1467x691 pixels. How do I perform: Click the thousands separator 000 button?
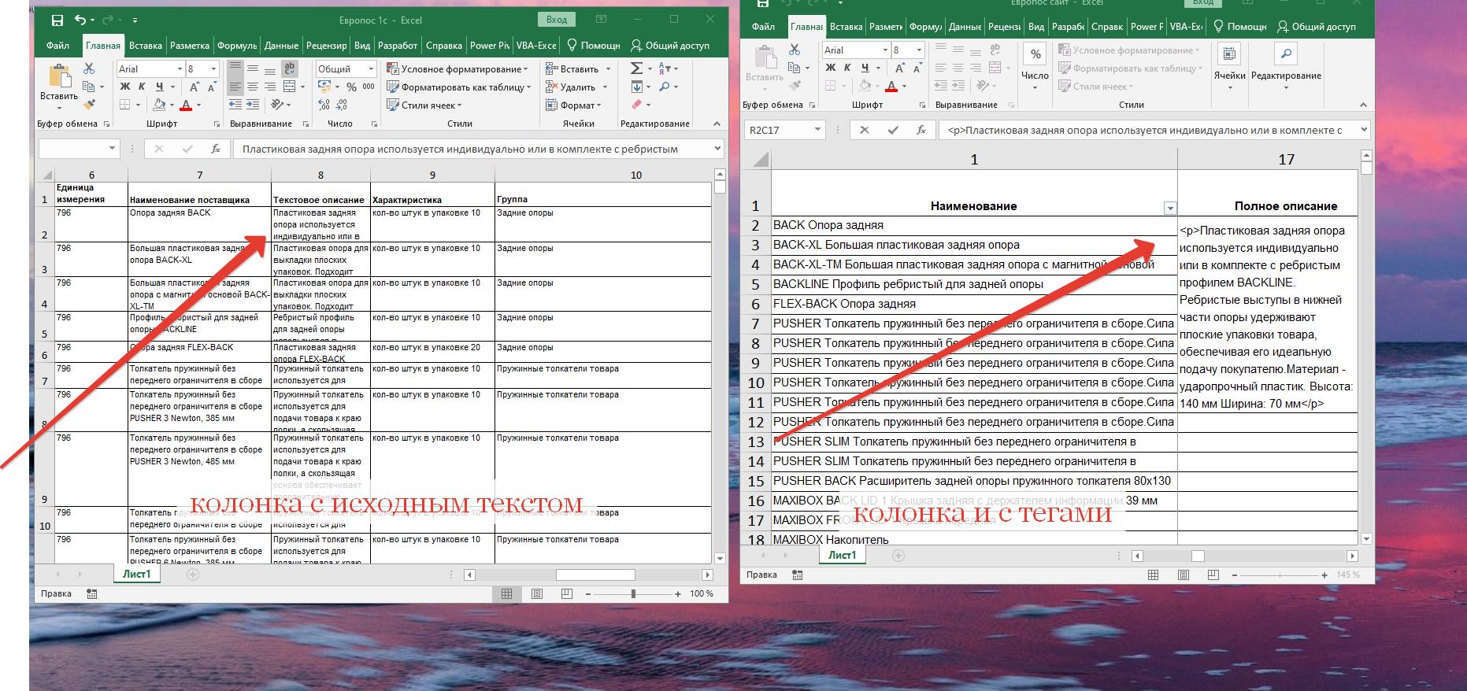coord(369,87)
